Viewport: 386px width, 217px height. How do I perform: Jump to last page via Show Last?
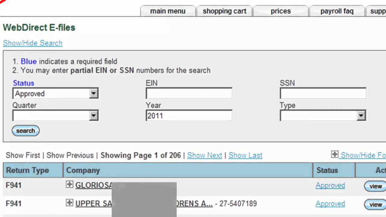tap(245, 155)
